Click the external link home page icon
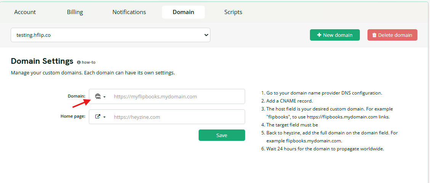 [x=98, y=117]
